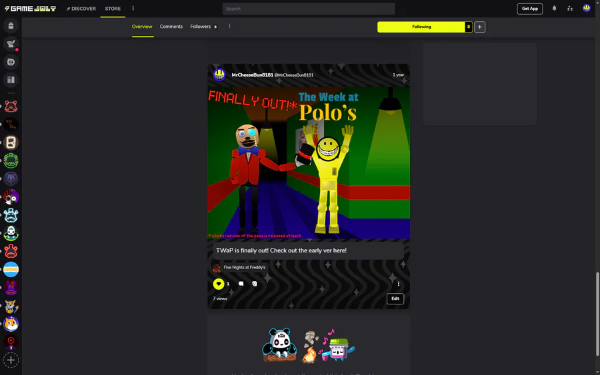Open the orange fox with tails community icon

point(11,306)
